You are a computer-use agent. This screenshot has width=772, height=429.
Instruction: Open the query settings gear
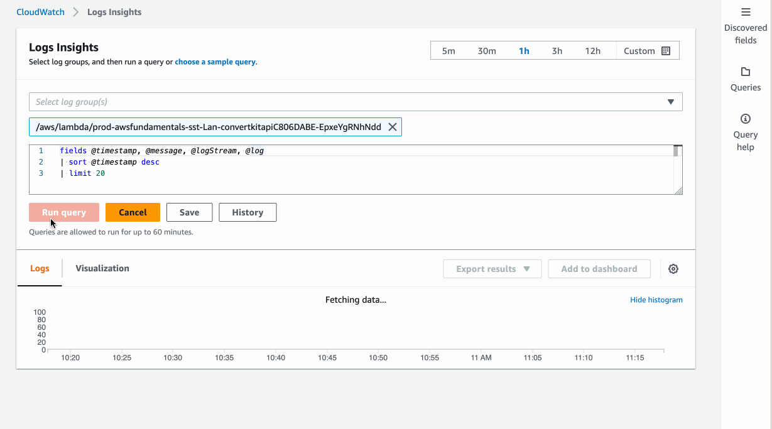tap(673, 268)
